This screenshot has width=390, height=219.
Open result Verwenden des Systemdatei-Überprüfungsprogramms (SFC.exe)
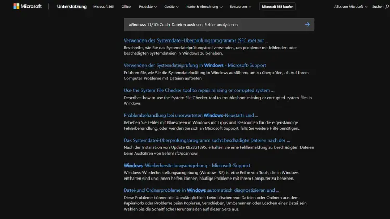pyautogui.click(x=196, y=40)
